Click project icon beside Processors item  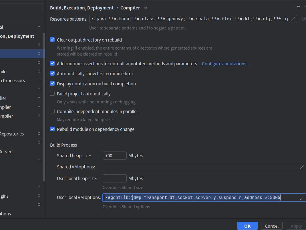[x=39, y=80]
